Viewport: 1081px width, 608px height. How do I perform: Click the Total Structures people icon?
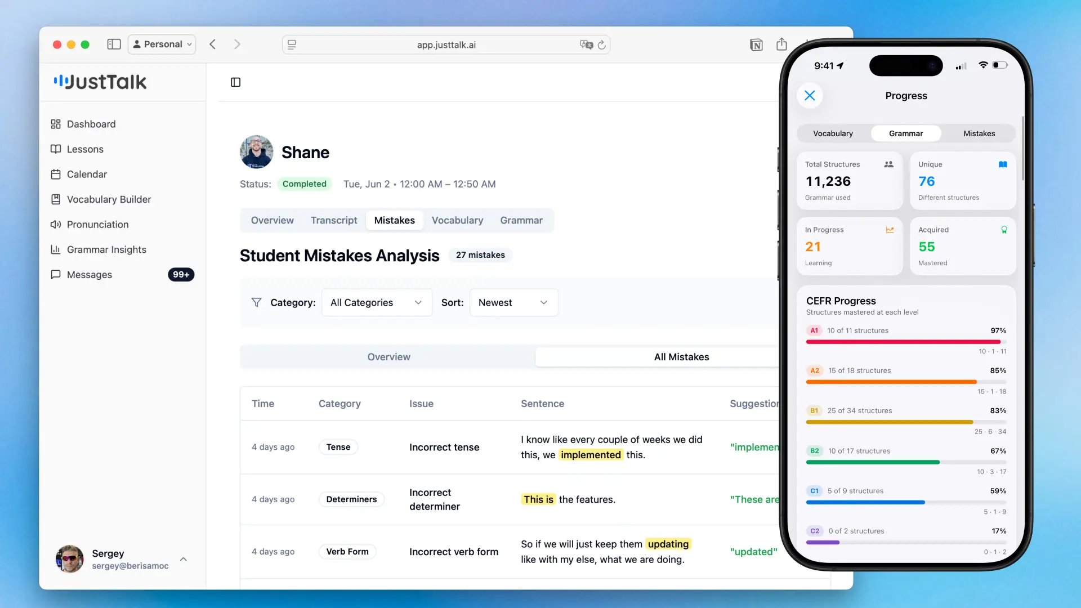tap(889, 164)
